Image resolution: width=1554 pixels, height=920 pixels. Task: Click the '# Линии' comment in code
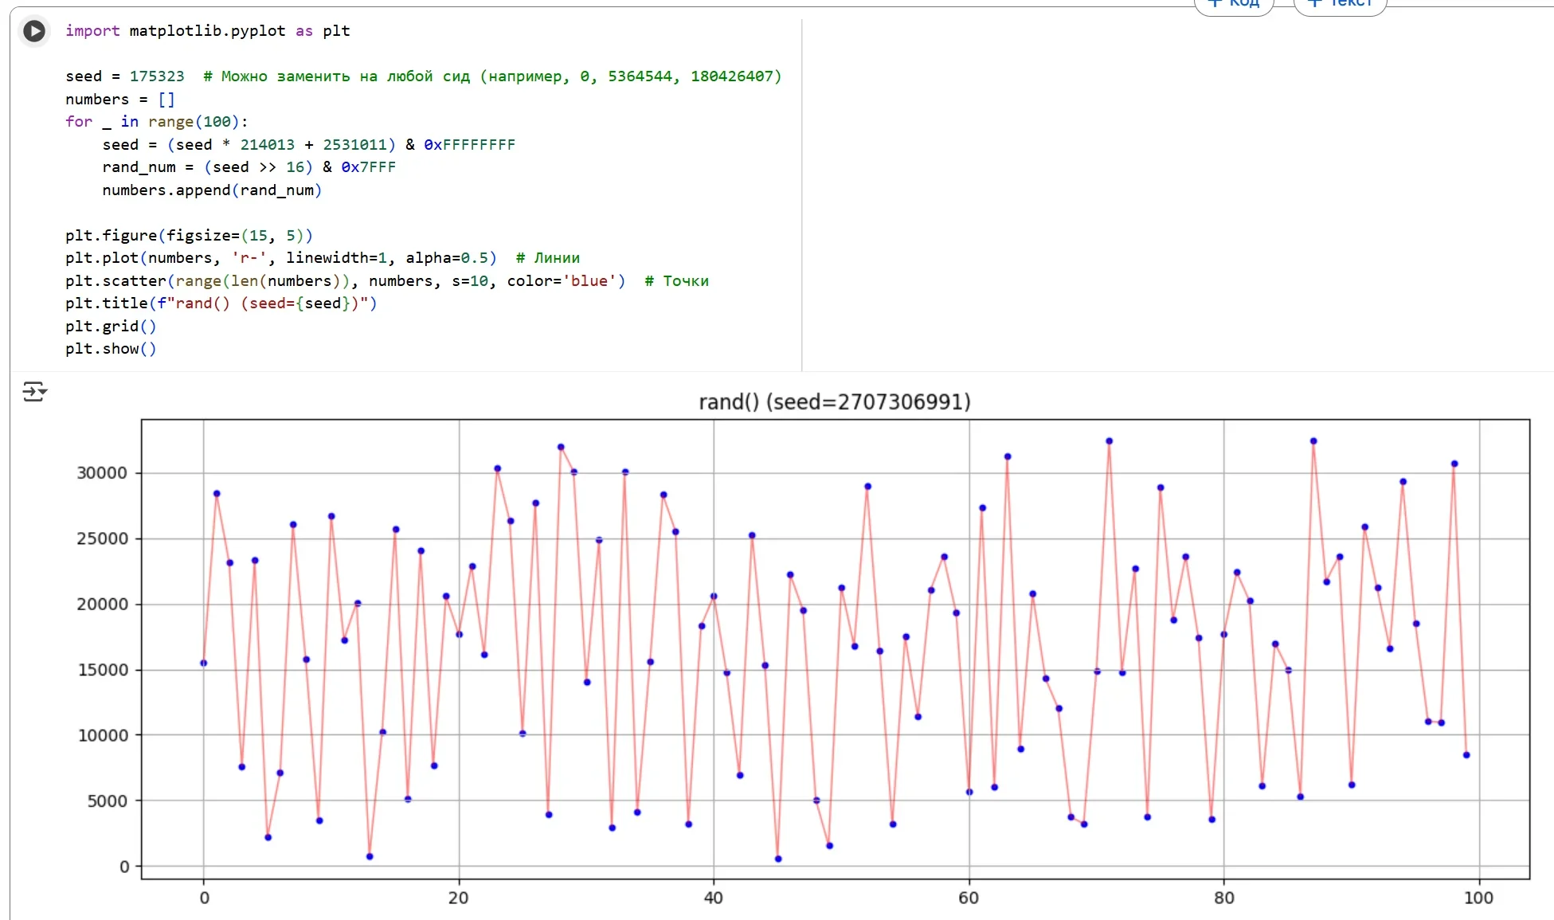(548, 258)
